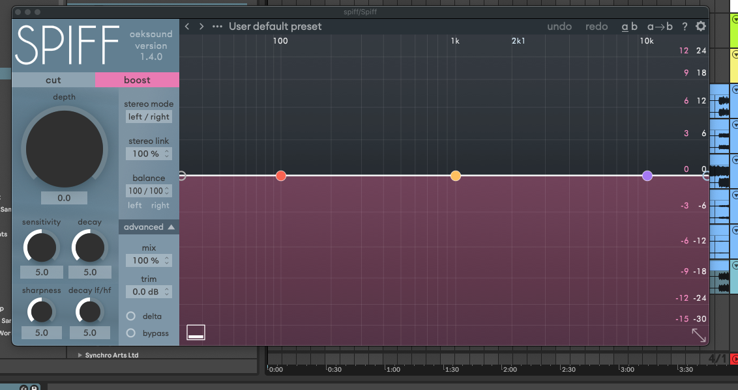Open the stereo mode left / right selector

pos(149,117)
